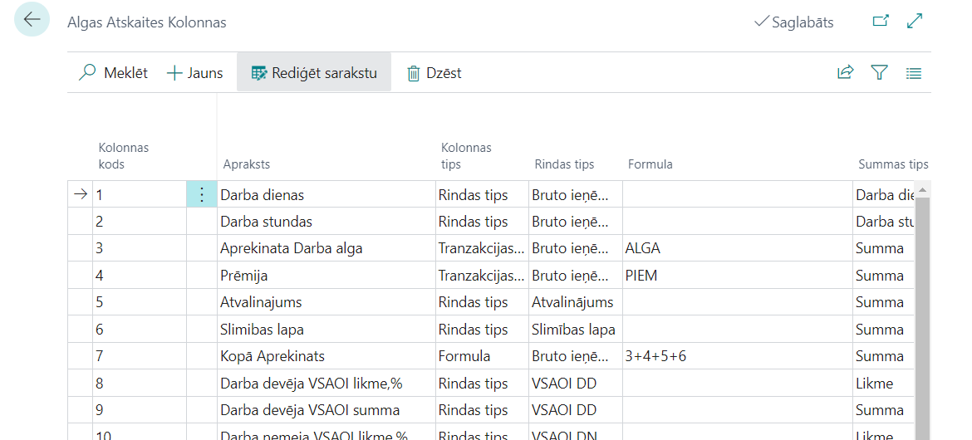Toggle Rediģēt sarakstu edit mode

coord(314,73)
